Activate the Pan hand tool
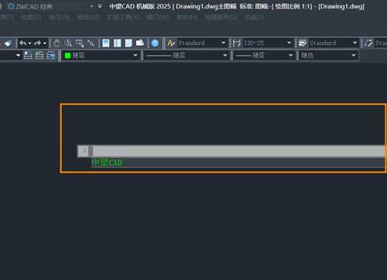Viewport: 387px width, 280px height. pos(57,43)
